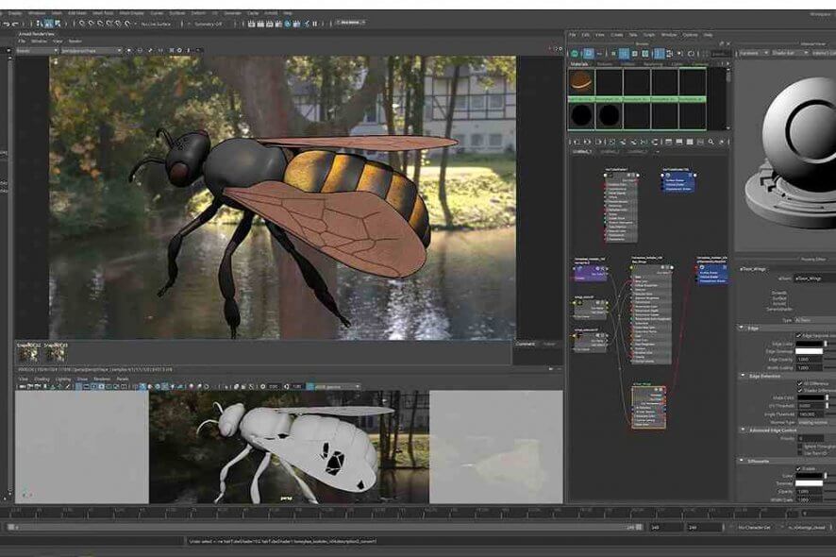Open the Hypershade Graph menu
836x557 pixels.
click(649, 35)
